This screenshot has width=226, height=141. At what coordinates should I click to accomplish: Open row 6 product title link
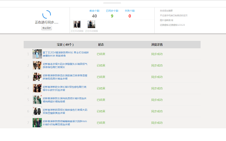coord(65,111)
